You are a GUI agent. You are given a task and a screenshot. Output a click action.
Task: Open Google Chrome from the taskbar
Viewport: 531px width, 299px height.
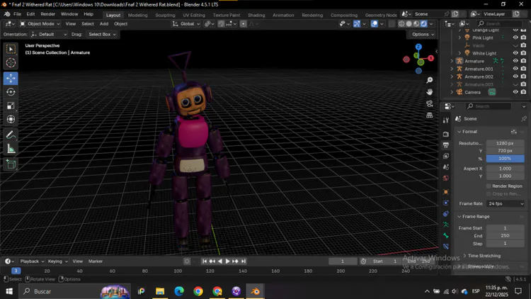(x=198, y=291)
